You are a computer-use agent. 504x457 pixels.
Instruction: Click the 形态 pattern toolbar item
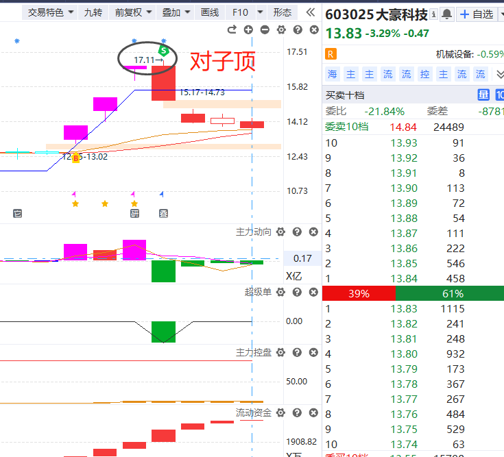point(283,12)
